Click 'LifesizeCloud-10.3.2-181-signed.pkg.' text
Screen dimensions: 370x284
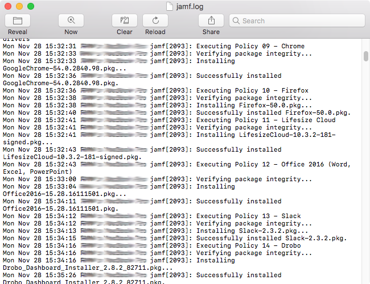(x=72, y=157)
